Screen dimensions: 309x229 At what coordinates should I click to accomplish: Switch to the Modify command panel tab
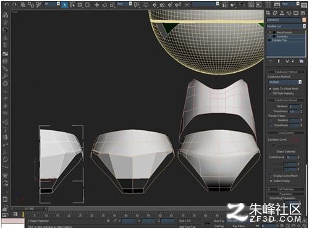point(275,13)
